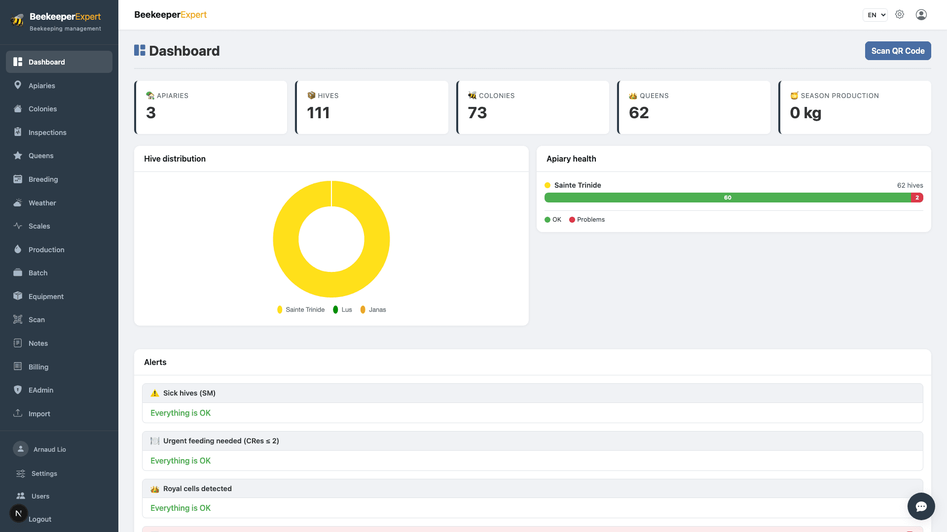
Task: Open the chat support bubble
Action: pos(921,506)
